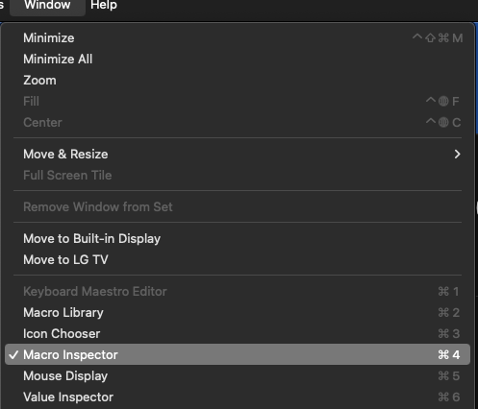Click the Command-5 shortcut beside Mouse Display

click(449, 376)
